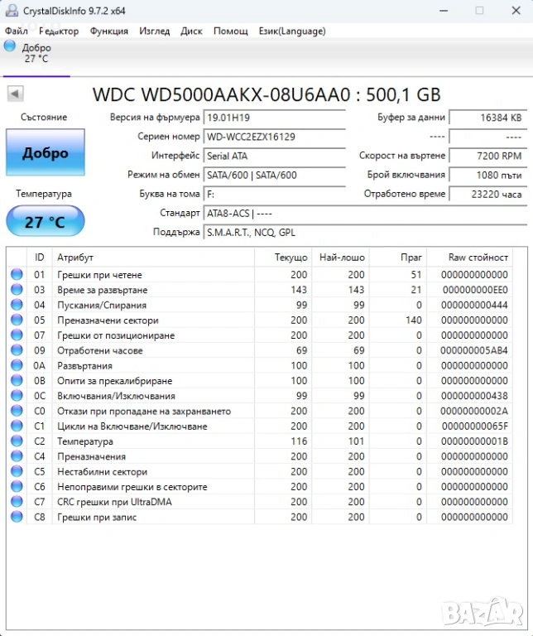Click the CrystalDiskInfo app icon in title bar
This screenshot has height=636, width=533.
[11, 10]
